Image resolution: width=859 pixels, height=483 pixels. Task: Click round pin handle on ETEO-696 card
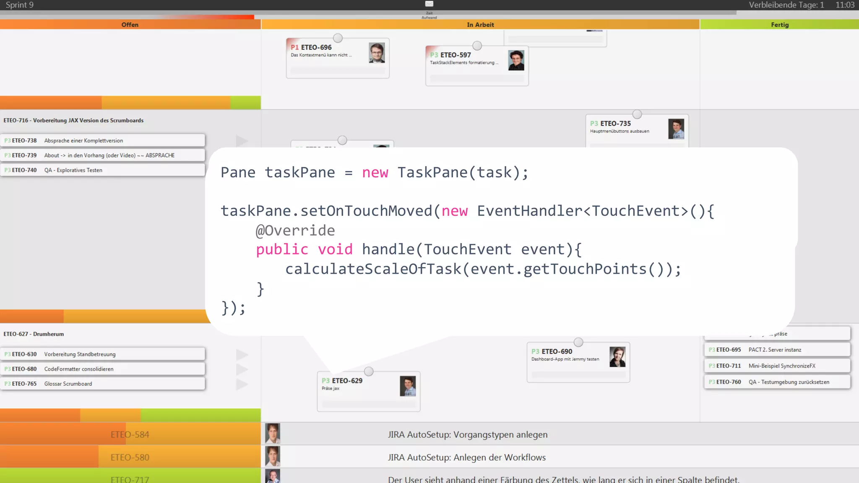[x=338, y=38]
